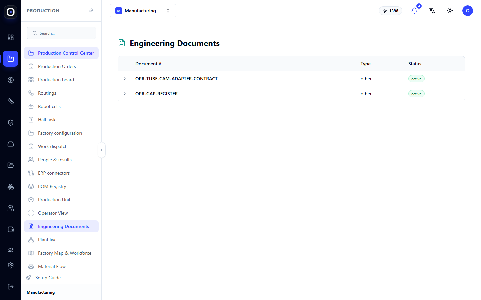Open the people rail icon

tap(11, 208)
